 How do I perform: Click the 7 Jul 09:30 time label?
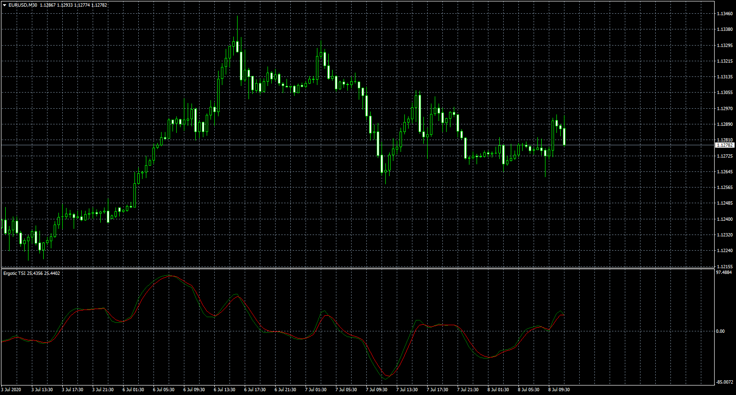point(377,390)
